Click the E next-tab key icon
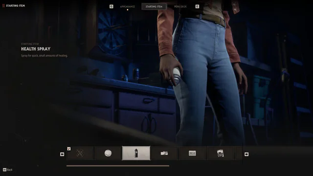Image resolution: width=313 pixels, height=176 pixels. 197,6
